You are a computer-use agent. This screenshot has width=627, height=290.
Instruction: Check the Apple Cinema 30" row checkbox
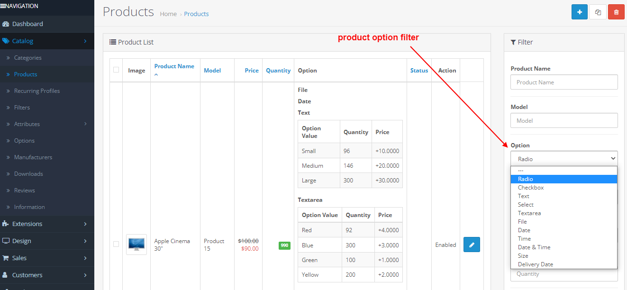pyautogui.click(x=116, y=244)
